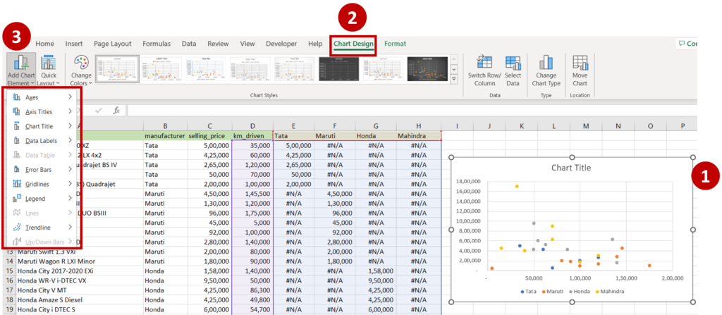Click the km_driven header cell
This screenshot has height=315, width=722.
point(252,136)
